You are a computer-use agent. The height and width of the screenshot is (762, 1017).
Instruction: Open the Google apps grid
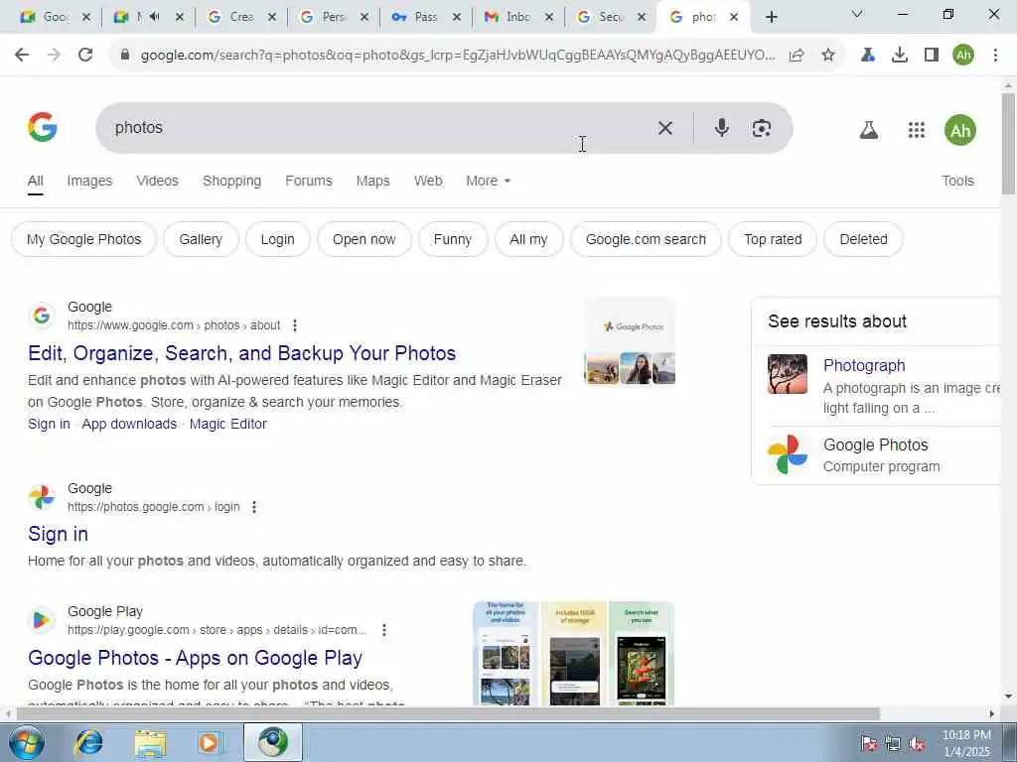(917, 130)
